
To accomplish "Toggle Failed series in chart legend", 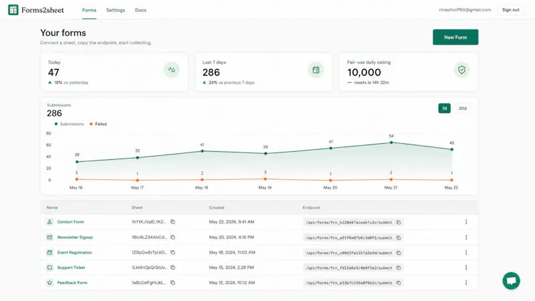I will pos(98,124).
